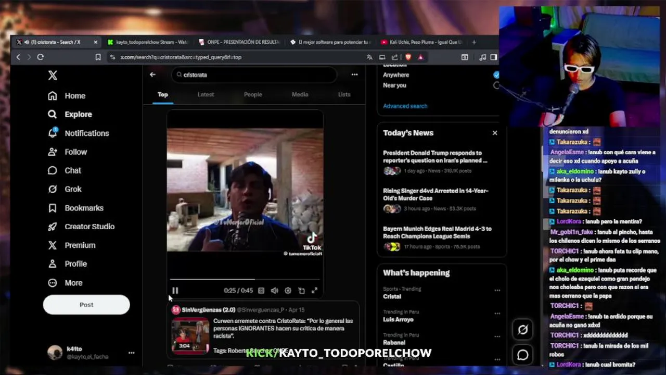Mute the video volume
The image size is (666, 375).
274,291
